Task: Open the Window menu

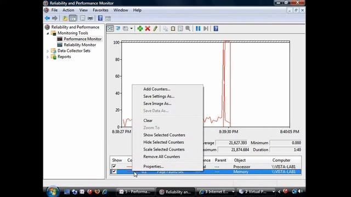Action: click(121, 10)
